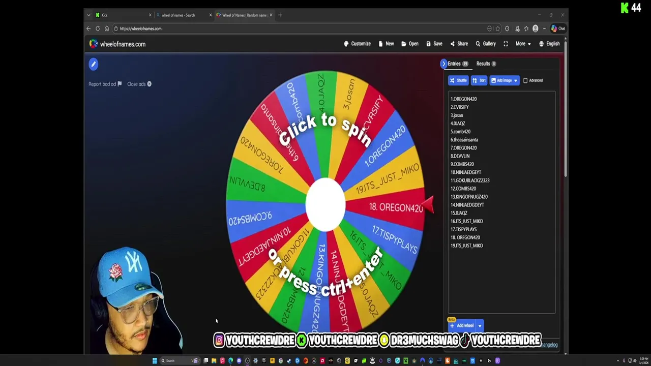
Task: Expand the More menu
Action: 523,44
